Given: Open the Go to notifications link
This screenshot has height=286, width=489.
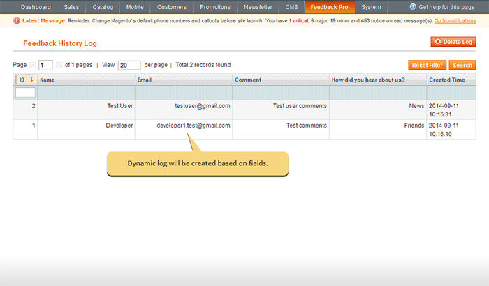Looking at the screenshot, I should click(455, 22).
